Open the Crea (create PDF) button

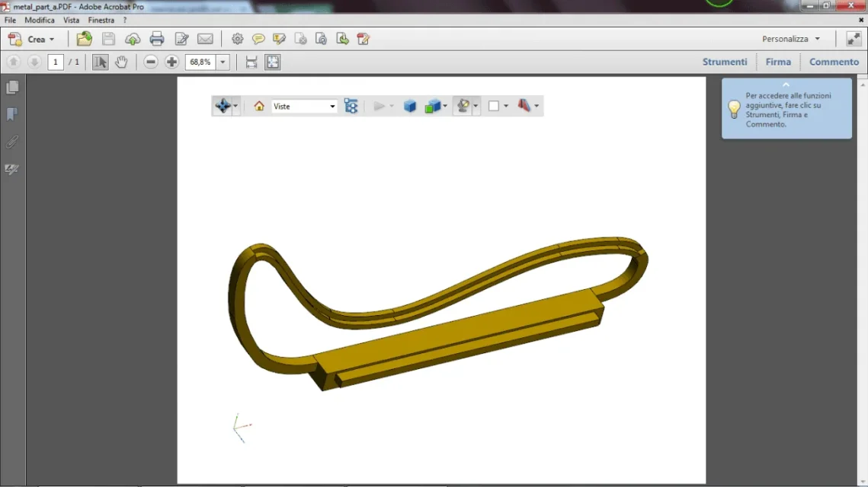(x=31, y=40)
